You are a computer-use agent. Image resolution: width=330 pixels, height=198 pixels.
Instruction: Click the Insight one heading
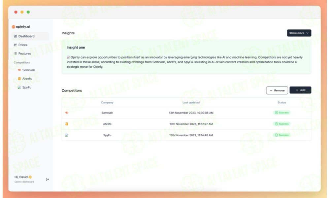[76, 48]
